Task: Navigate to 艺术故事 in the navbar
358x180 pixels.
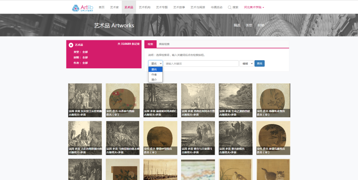Action: 179,7
